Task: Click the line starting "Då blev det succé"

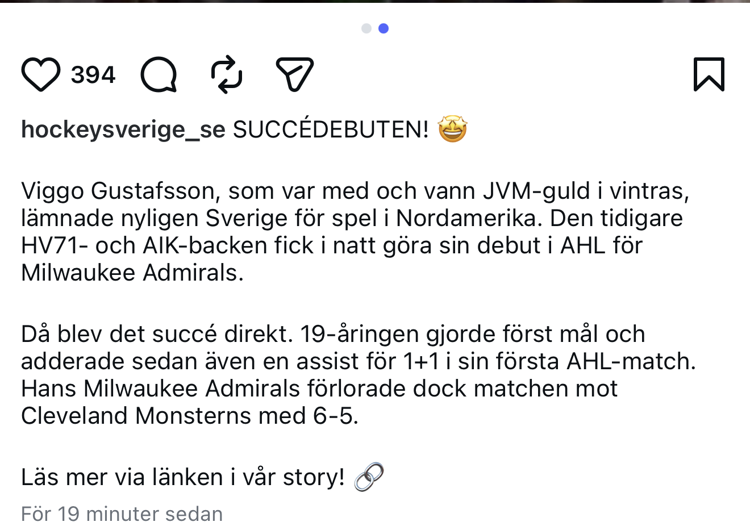Action: click(x=333, y=334)
